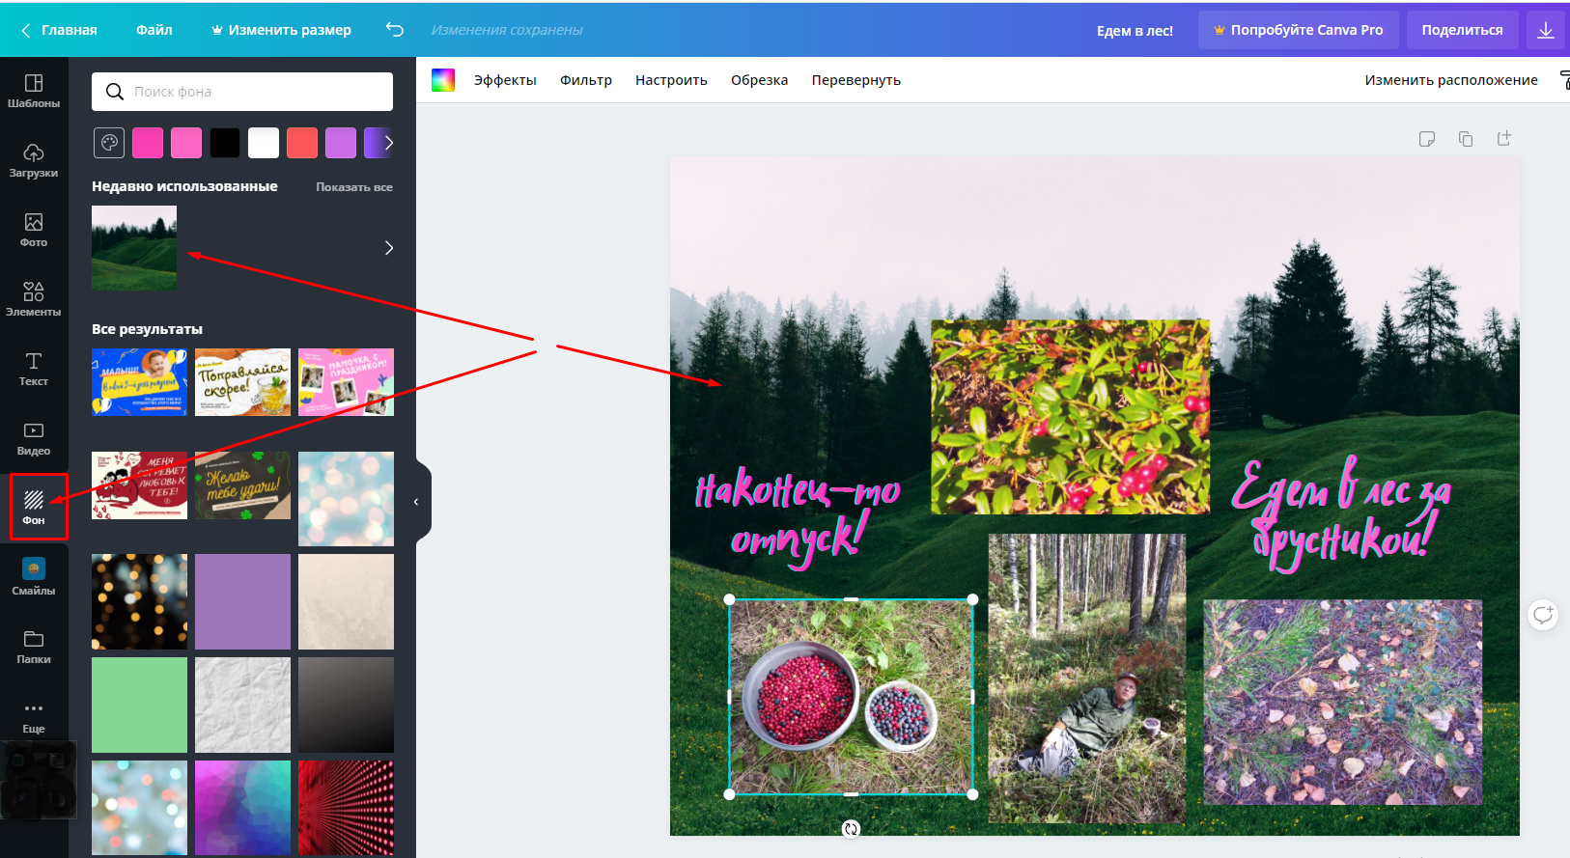Open the Еще more options tab
1570x858 pixels.
[34, 717]
